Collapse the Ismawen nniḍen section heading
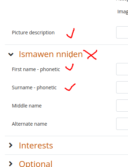Screen dimensions: 128x167 click(51, 54)
